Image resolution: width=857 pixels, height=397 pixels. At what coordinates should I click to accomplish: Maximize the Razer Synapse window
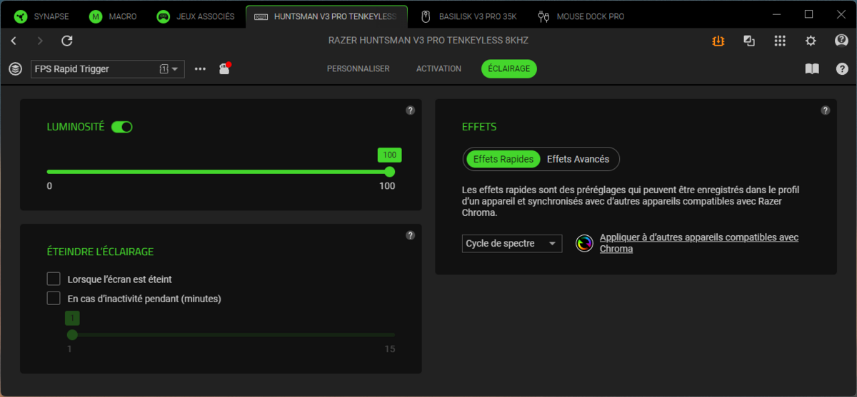point(808,14)
